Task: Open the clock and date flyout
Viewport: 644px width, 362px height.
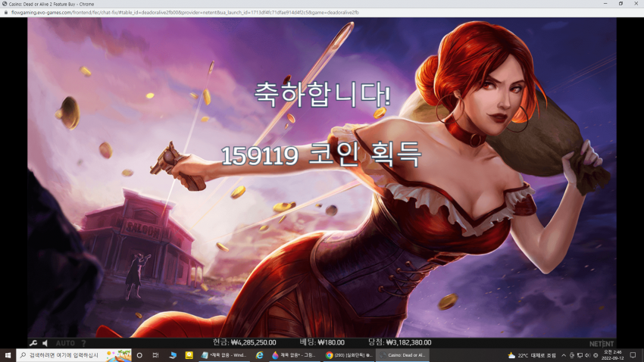Action: click(612, 355)
